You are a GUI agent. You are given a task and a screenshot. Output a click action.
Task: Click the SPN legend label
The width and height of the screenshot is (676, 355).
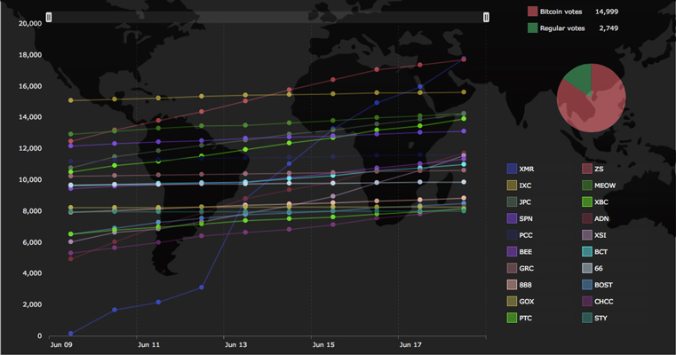526,219
